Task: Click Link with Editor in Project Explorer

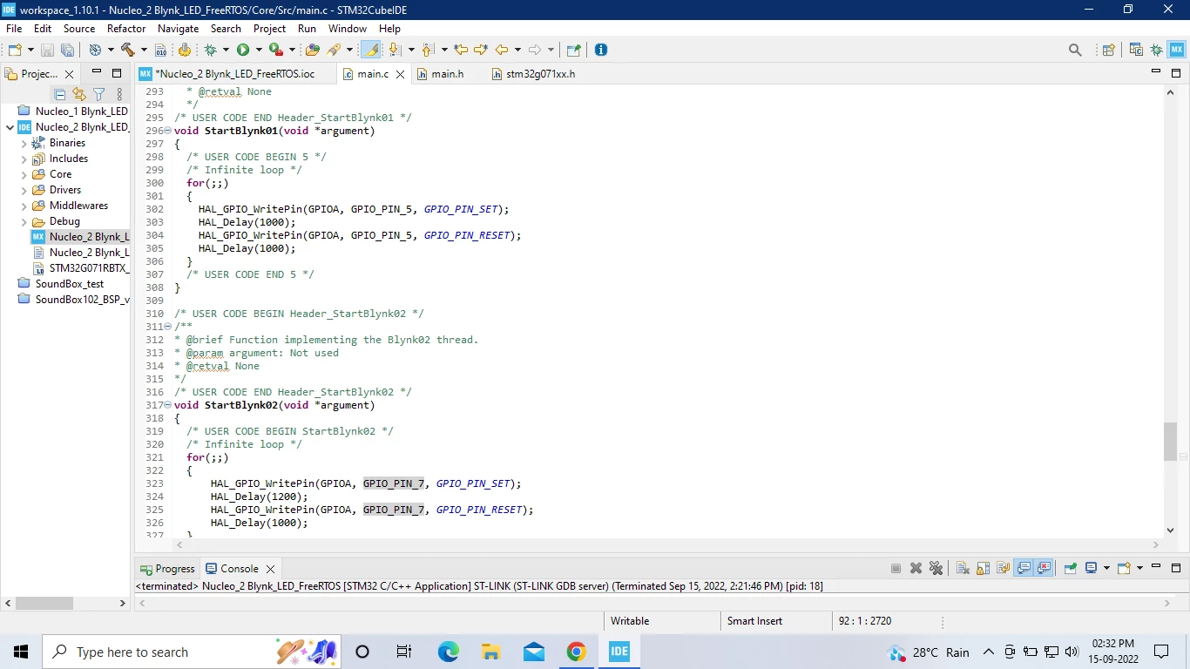Action: (x=79, y=94)
